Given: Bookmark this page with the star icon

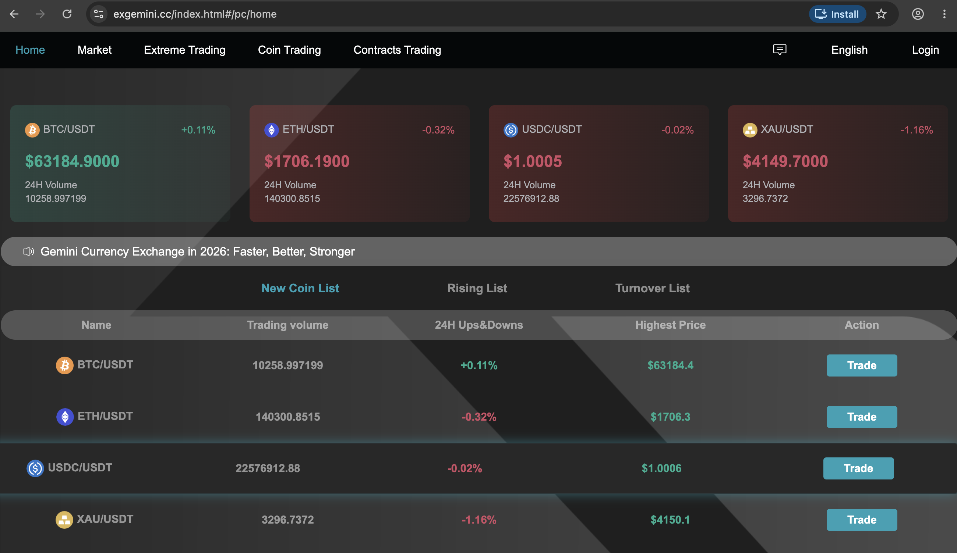Looking at the screenshot, I should pos(881,14).
